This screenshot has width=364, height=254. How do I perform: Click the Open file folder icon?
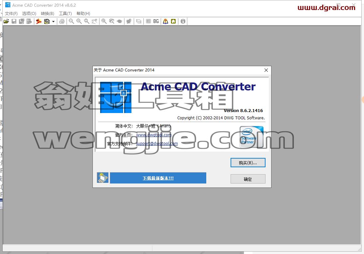click(x=6, y=21)
